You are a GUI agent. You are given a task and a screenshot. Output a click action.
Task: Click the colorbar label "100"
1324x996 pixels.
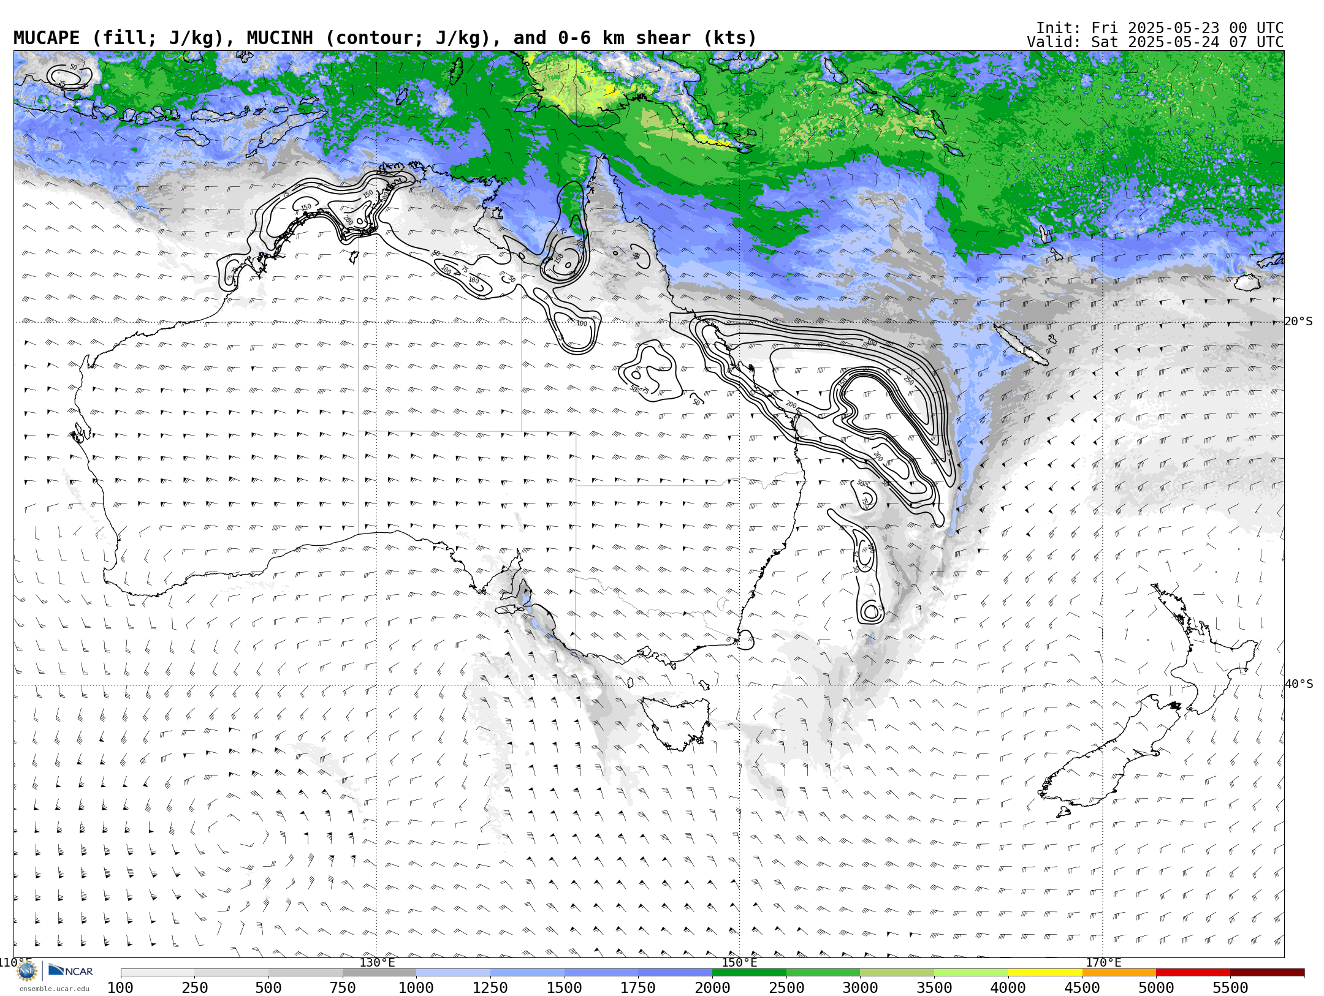click(x=120, y=988)
